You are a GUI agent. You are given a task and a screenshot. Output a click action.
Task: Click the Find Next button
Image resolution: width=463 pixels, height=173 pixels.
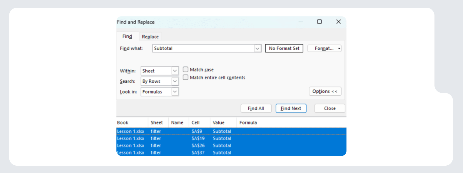tap(291, 109)
